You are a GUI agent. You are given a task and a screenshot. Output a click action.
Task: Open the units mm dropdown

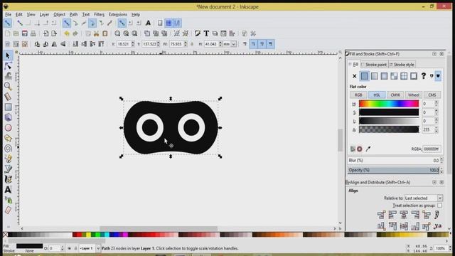click(x=230, y=44)
